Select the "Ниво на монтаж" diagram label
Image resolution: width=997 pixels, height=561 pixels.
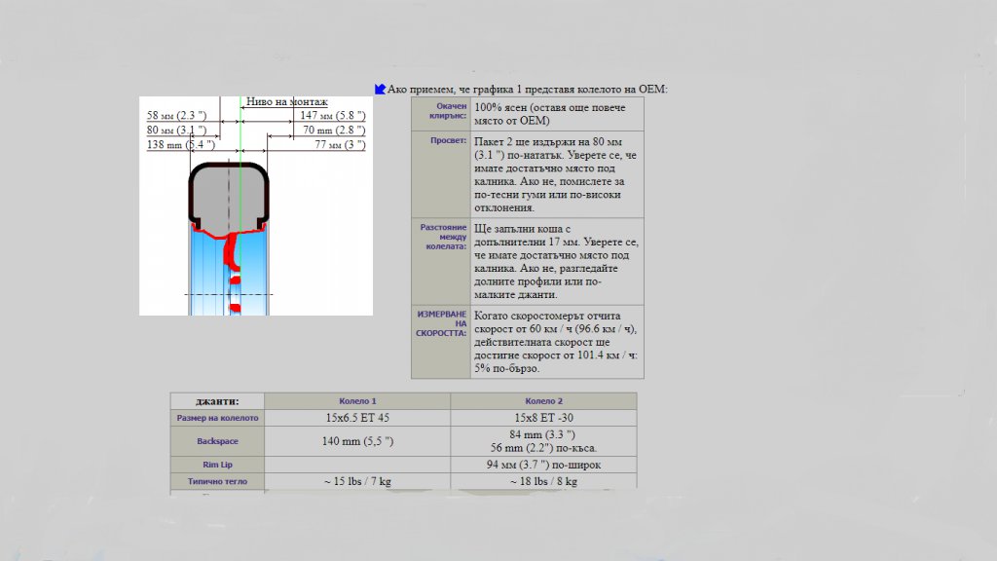point(286,101)
